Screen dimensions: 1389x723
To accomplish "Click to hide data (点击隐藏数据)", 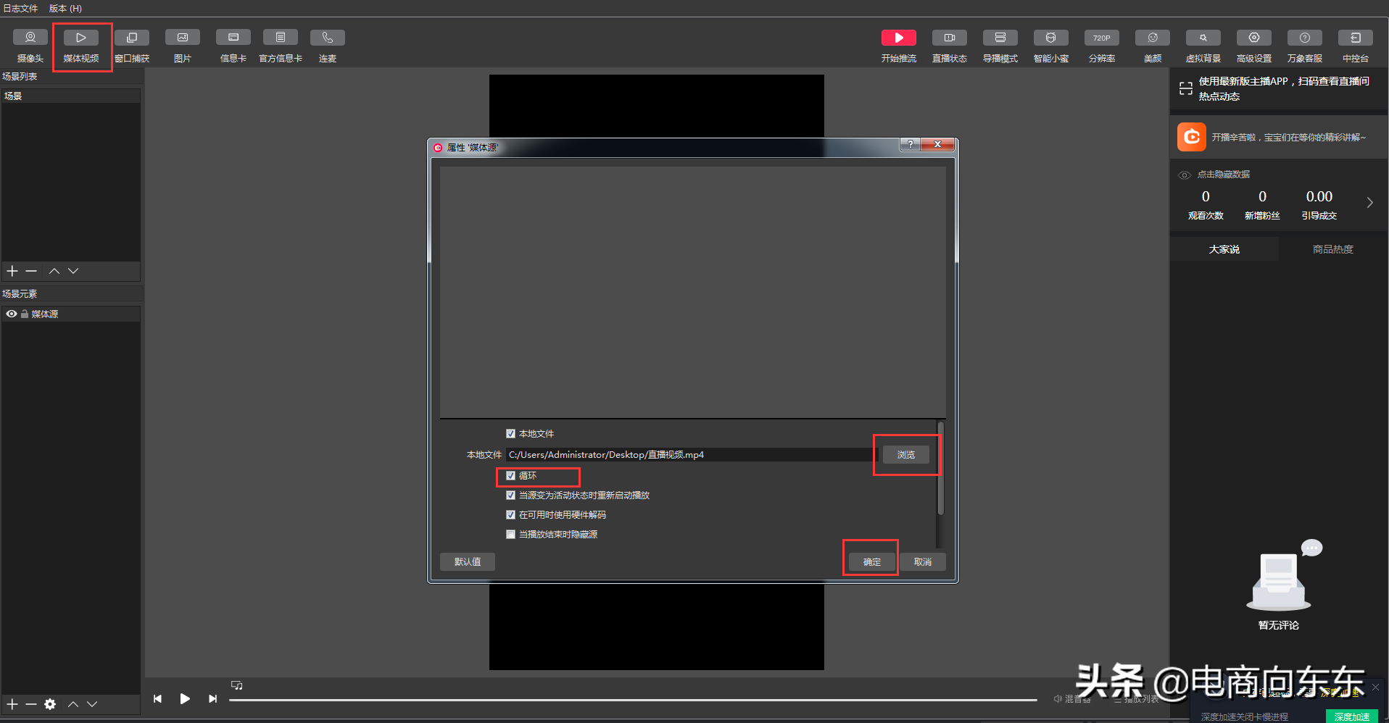I will tap(1224, 175).
